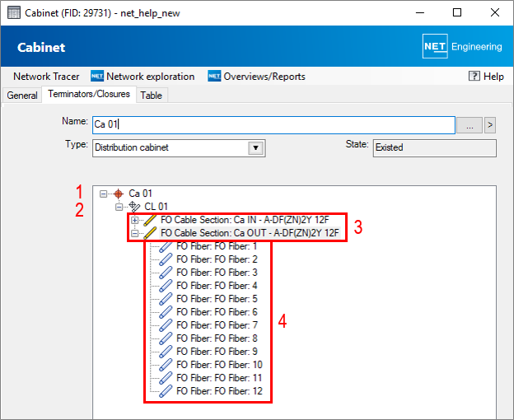This screenshot has width=514, height=420.
Task: Select FO Fiber: FO Fiber: 6 text
Action: coord(217,312)
